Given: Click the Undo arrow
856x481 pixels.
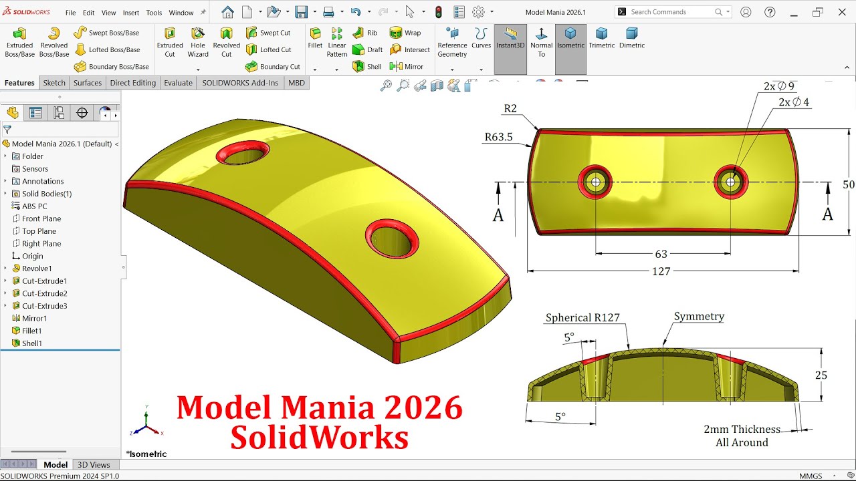Looking at the screenshot, I should (355, 12).
